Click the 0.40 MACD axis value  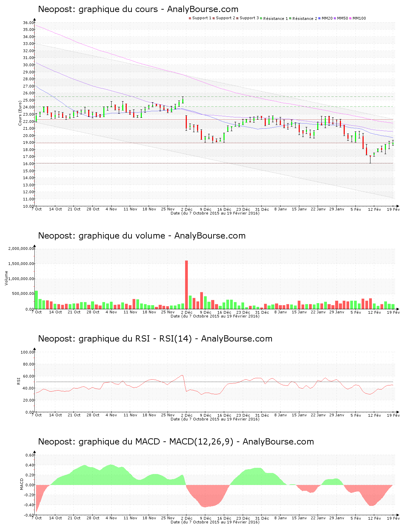pos(30,465)
